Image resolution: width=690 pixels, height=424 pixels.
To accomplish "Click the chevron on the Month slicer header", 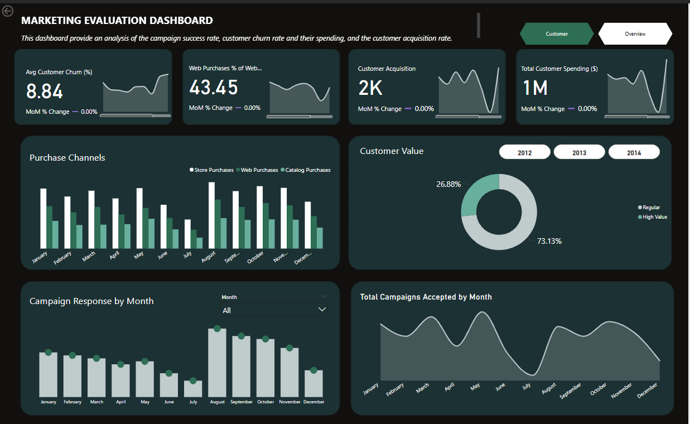I will pos(324,297).
